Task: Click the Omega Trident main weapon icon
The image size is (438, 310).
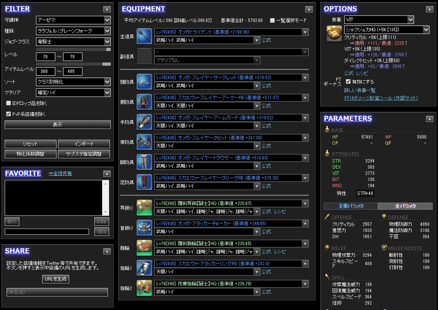Action: click(144, 36)
